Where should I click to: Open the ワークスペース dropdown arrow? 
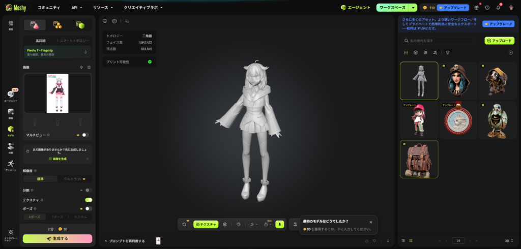(413, 8)
